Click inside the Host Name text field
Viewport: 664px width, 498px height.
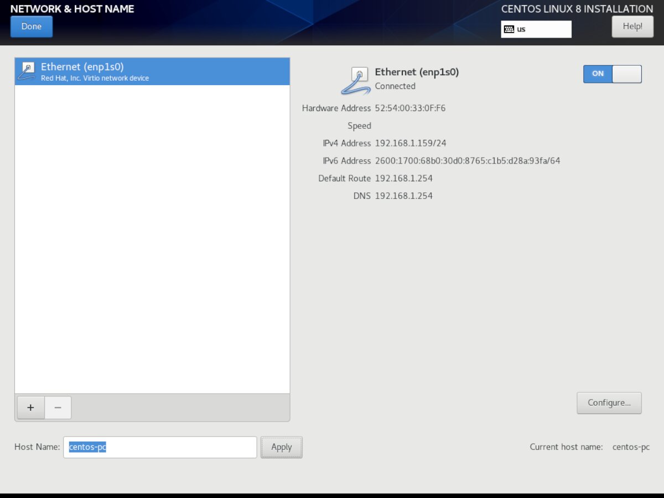(160, 447)
